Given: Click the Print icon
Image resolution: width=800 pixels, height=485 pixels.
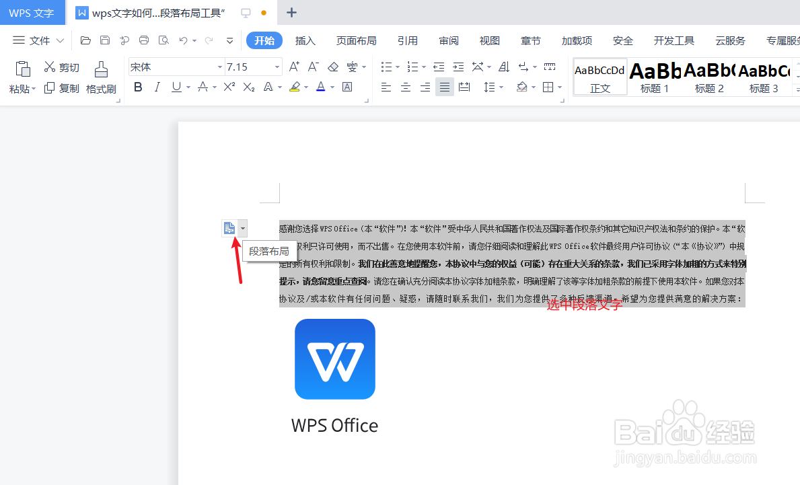Looking at the screenshot, I should pyautogui.click(x=144, y=40).
